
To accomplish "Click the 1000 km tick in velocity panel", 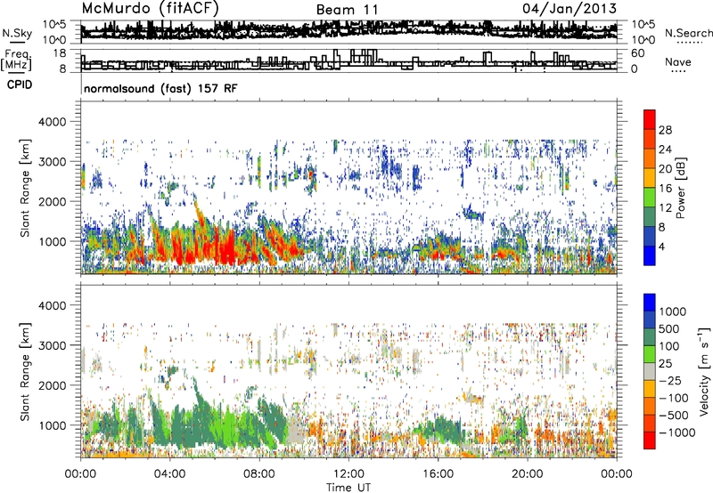I will 52,425.
